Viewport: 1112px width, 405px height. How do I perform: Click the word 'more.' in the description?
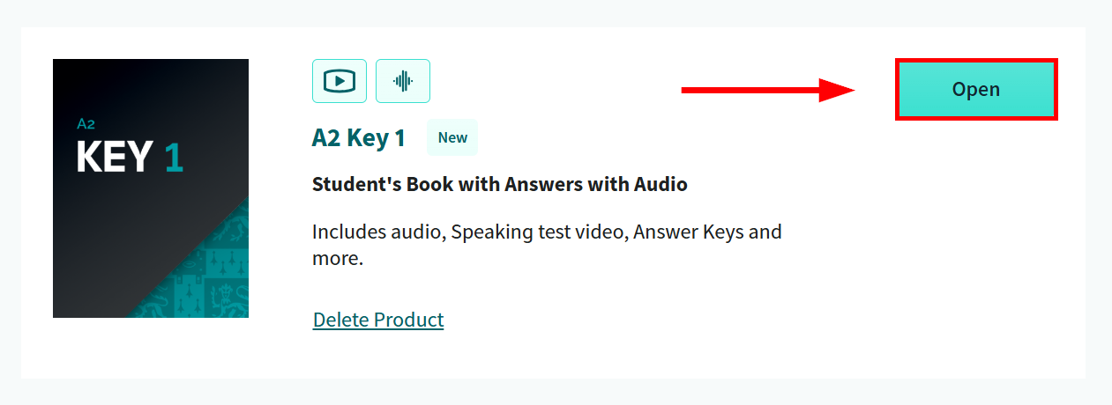(338, 260)
